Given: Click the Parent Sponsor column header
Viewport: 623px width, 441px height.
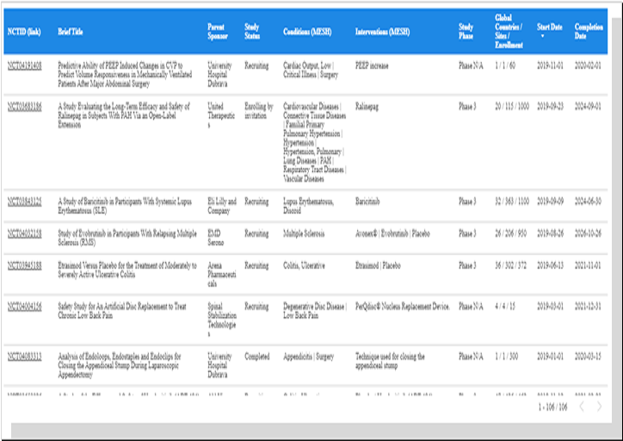Looking at the screenshot, I should point(218,32).
